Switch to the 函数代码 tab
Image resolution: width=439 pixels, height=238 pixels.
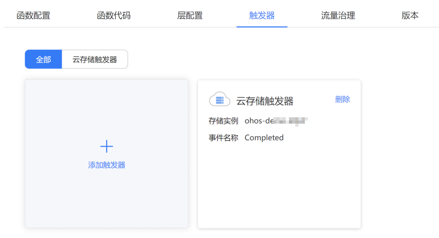[x=114, y=16]
